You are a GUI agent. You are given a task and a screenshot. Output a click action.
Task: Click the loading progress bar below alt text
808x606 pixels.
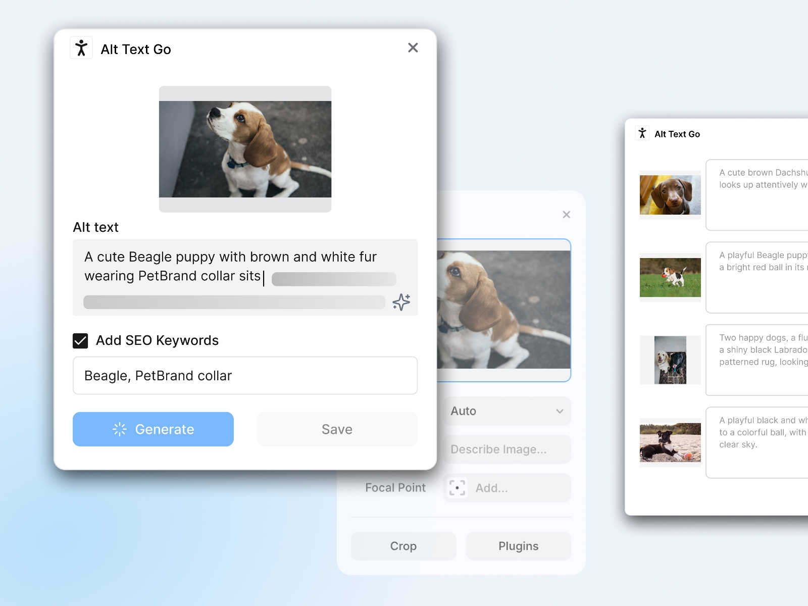(x=234, y=301)
